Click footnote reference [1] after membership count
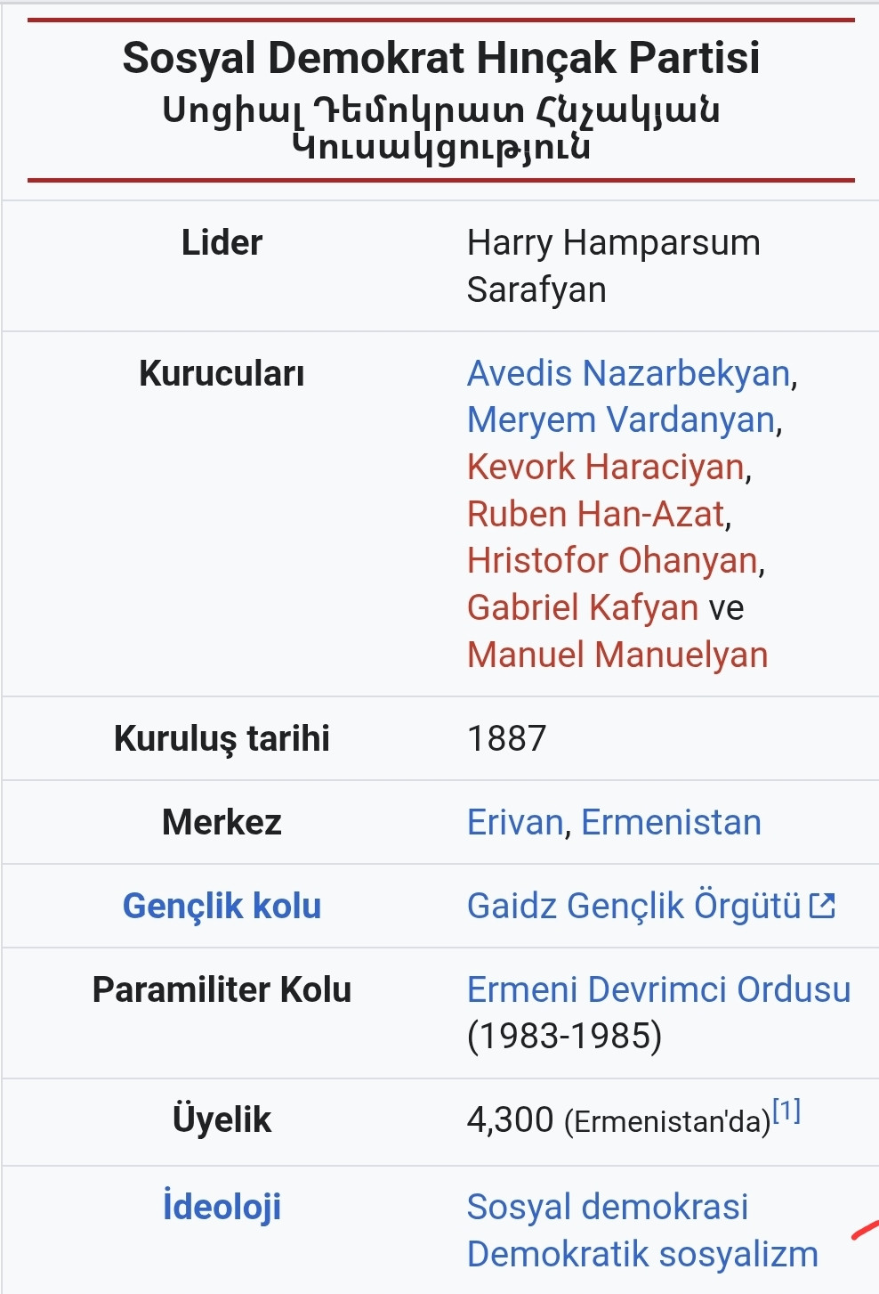 (786, 1111)
